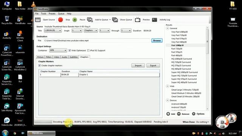
Task: Select the Safe Money desktop icon
Action: 7,107
